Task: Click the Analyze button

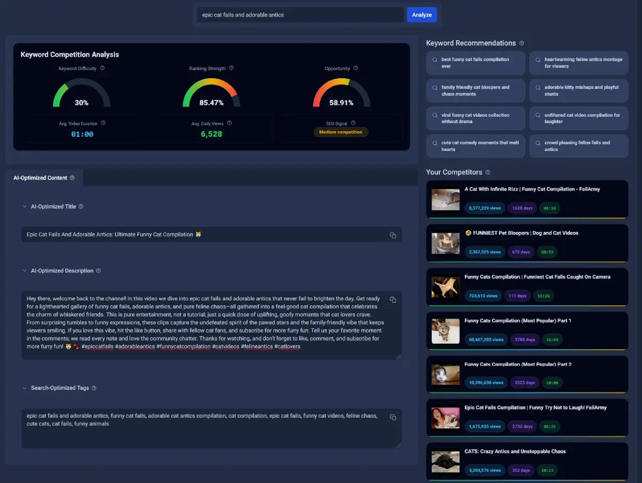Action: [422, 14]
